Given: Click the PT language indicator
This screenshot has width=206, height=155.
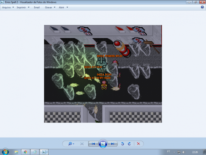Looking at the screenshot, I should point(169,152).
